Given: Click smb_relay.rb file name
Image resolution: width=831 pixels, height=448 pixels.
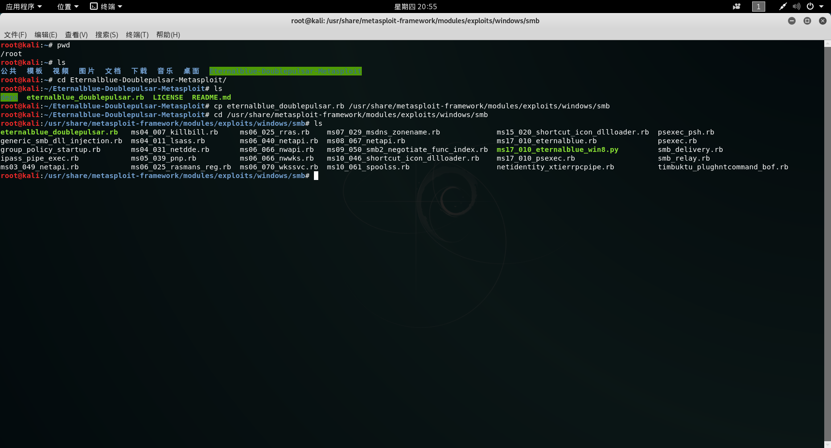Looking at the screenshot, I should [684, 158].
